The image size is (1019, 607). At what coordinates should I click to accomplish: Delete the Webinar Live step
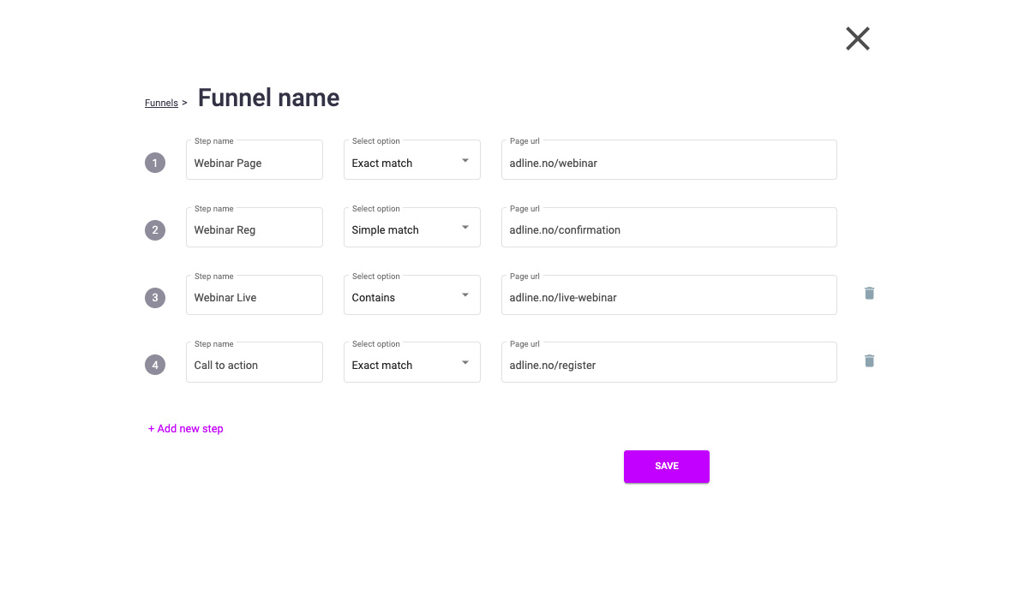869,294
